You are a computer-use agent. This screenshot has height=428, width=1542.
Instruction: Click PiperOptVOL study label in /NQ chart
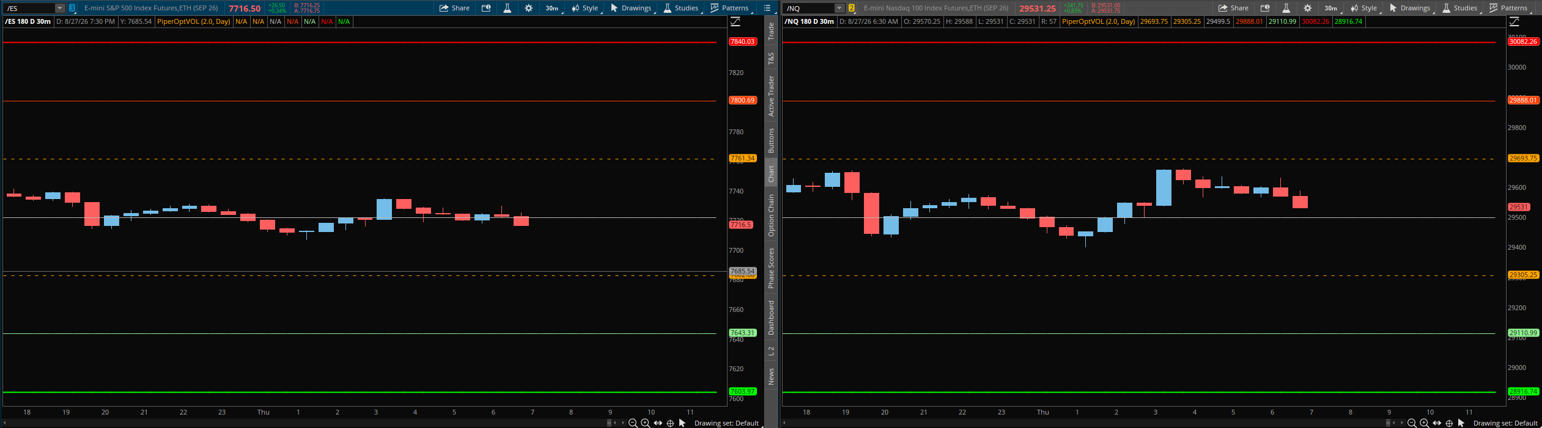click(1098, 21)
